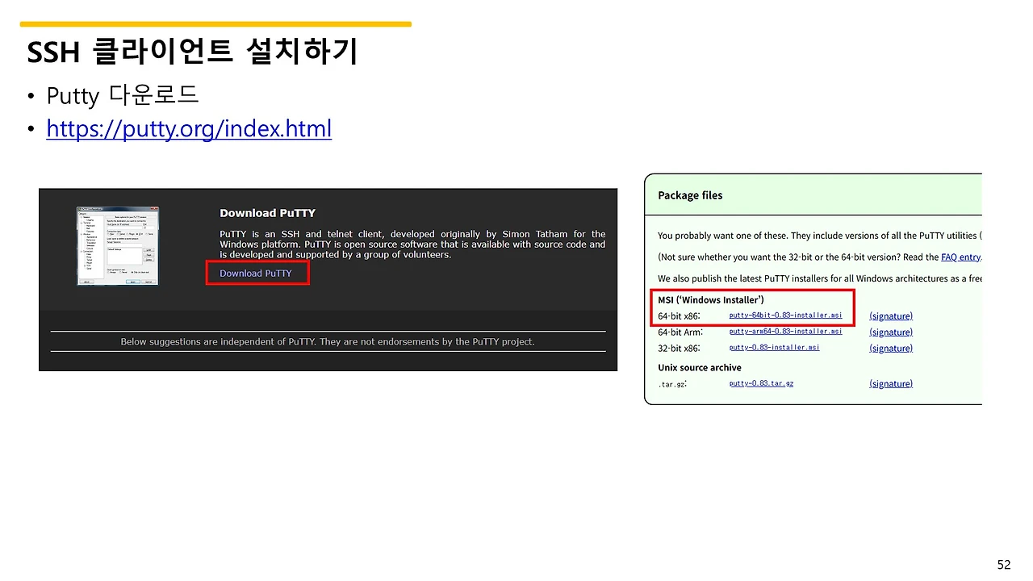The height and width of the screenshot is (581, 1033).
Task: Select the SSH connection type radio button
Action: point(137,234)
